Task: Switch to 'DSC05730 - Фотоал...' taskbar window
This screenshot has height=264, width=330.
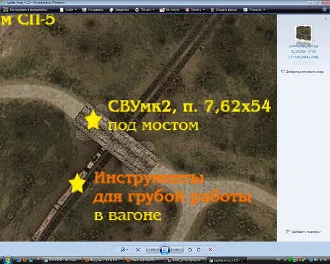Action: click(x=62, y=260)
